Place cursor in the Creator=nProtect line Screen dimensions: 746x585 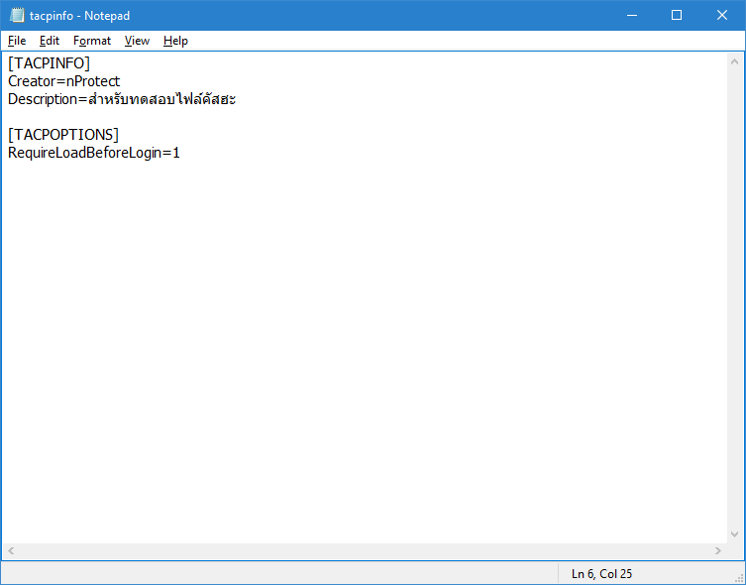coord(63,81)
